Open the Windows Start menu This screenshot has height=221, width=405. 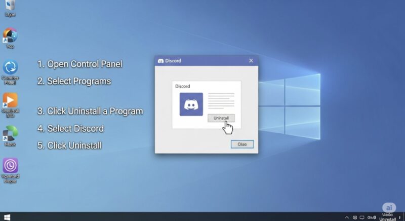[x=7, y=217]
